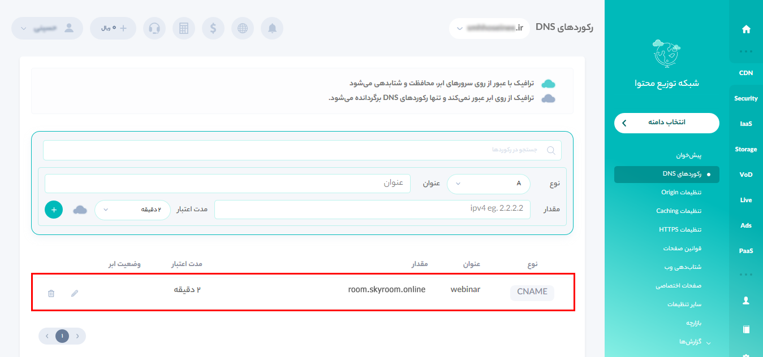Click the ipv4 value input field
Viewport: 763px width, 357px height.
point(372,209)
